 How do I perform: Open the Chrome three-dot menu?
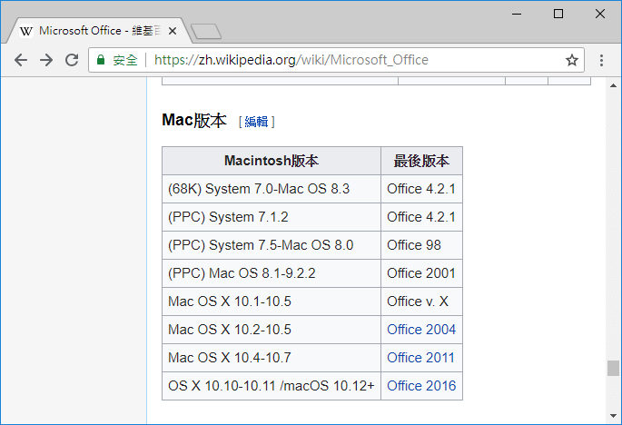[601, 60]
